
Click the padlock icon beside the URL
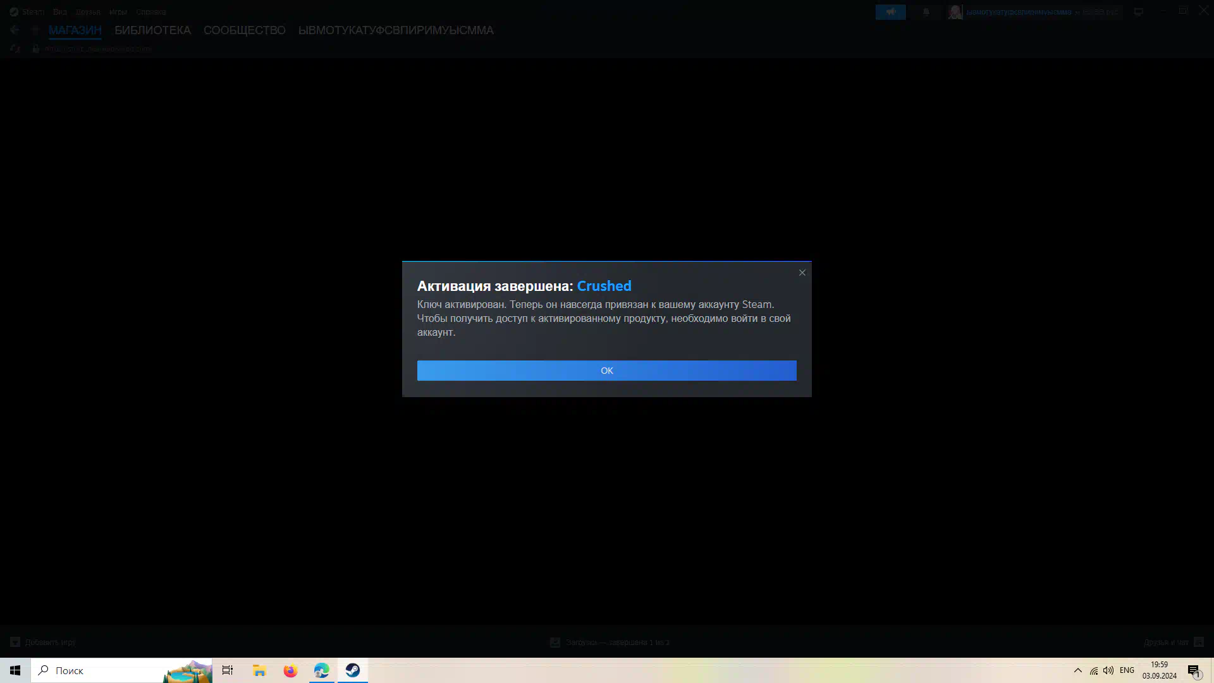36,49
